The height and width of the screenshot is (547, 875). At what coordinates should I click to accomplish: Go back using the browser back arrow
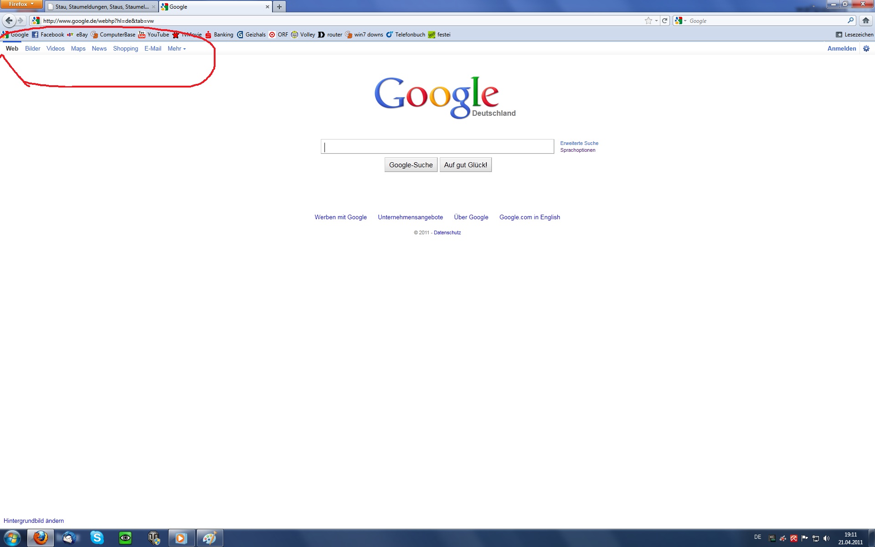9,21
